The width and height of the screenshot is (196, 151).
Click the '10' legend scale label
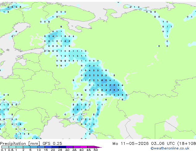pyautogui.click(x=39, y=150)
